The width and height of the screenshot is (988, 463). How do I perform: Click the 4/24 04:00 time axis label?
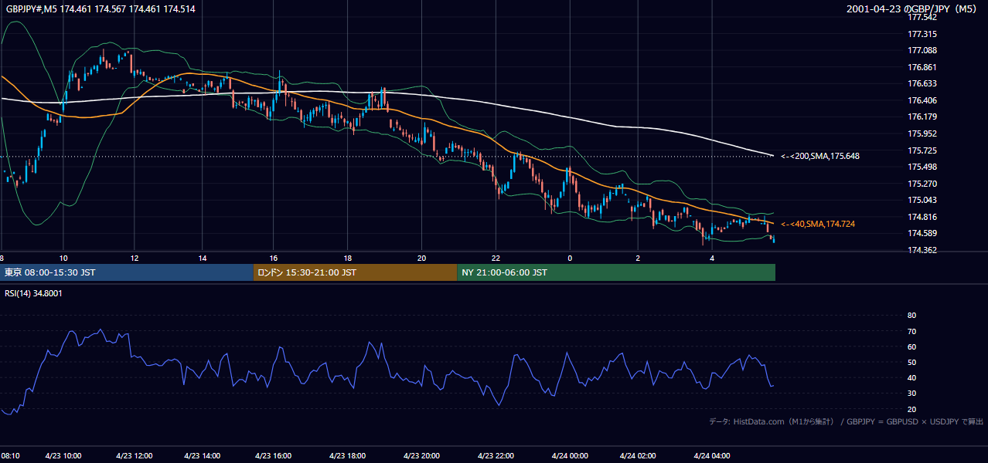(712, 455)
